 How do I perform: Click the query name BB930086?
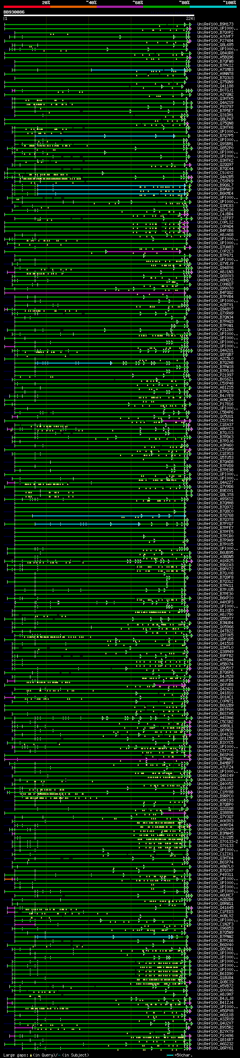(x=14, y=12)
